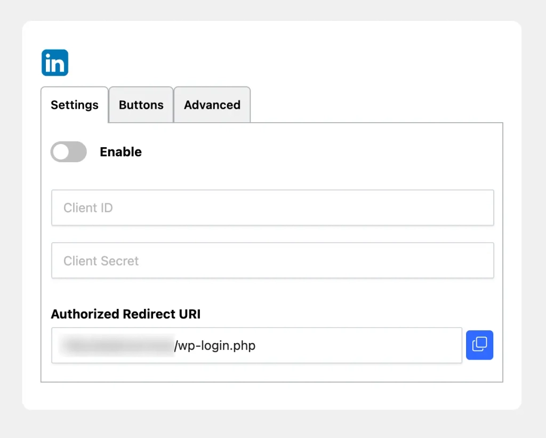546x438 pixels.
Task: Switch to the Buttons tab
Action: tap(141, 105)
